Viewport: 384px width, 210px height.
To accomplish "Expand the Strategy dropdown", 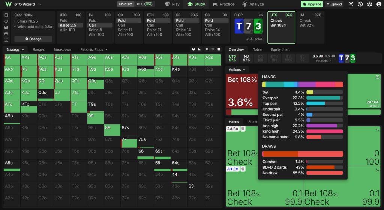I will (15, 49).
